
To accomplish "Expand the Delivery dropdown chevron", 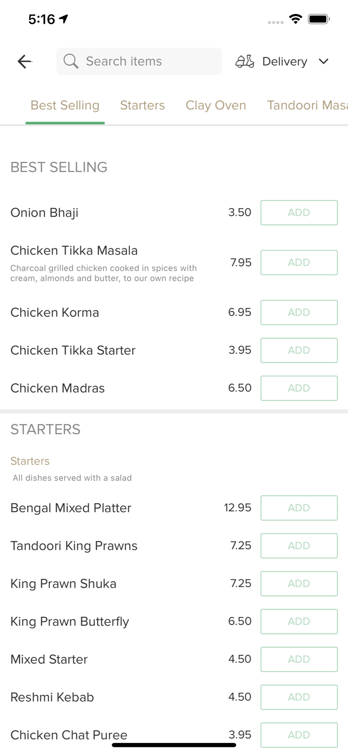I will (323, 61).
